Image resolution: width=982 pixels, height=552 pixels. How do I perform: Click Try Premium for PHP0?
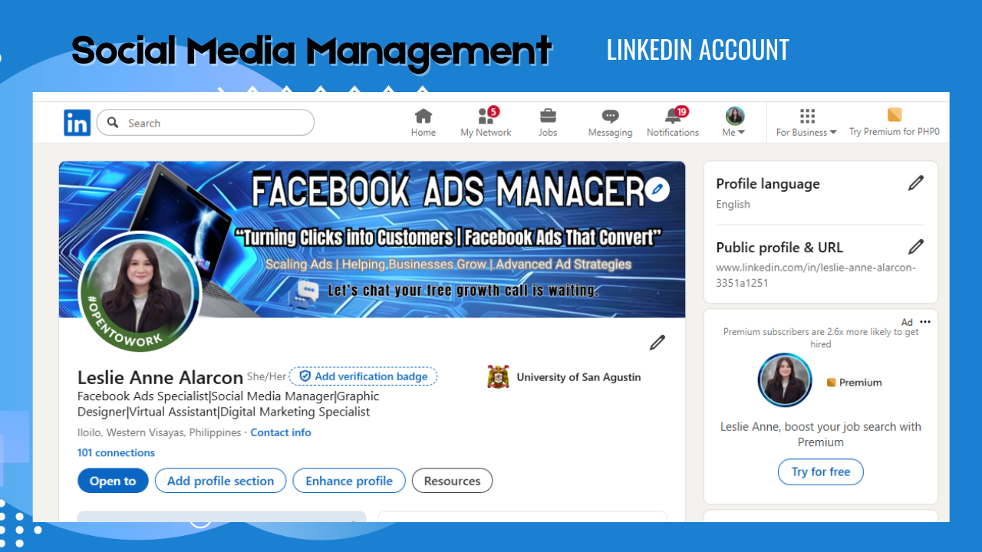tap(895, 123)
